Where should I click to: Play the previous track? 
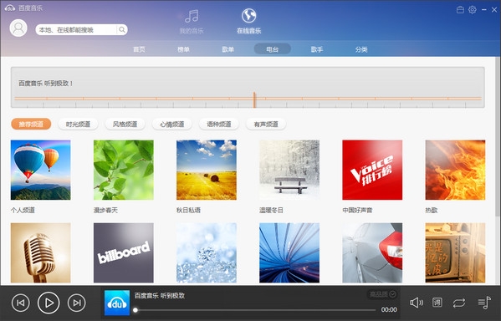click(x=21, y=303)
